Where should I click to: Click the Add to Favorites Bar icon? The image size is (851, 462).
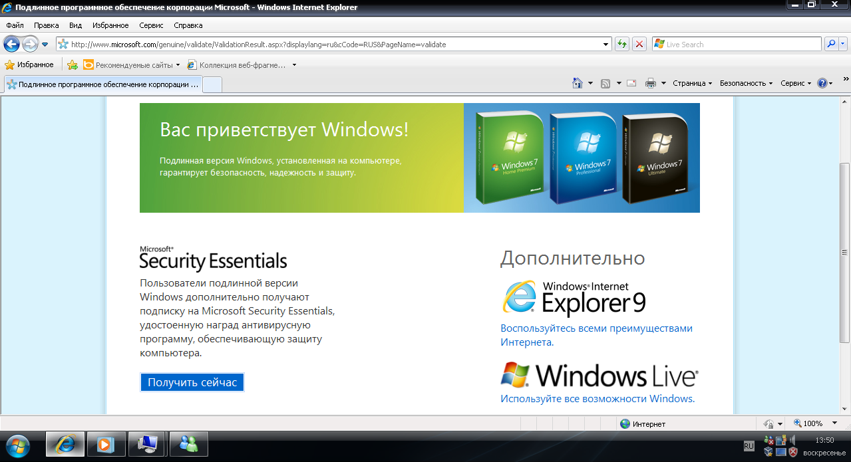[x=73, y=65]
